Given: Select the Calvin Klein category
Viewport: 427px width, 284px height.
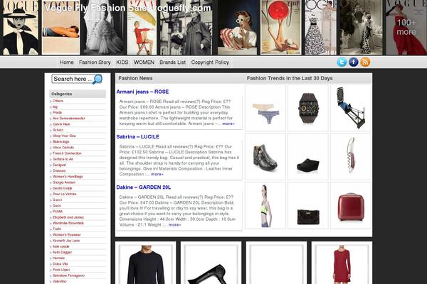Looking at the screenshot, I should 61,124.
